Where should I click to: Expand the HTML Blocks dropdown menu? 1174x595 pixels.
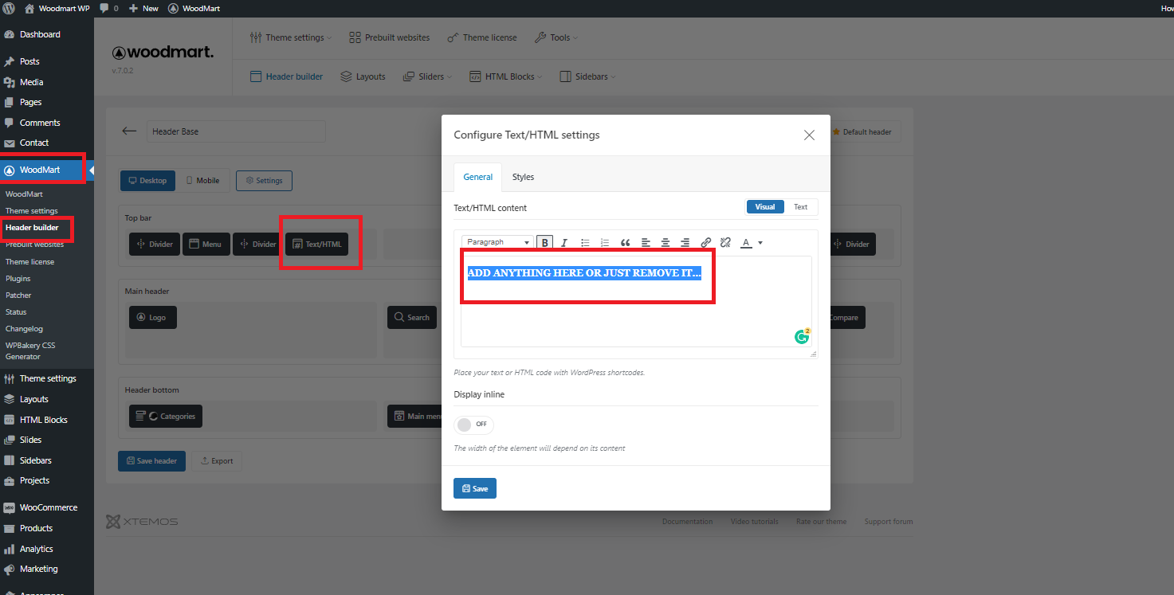tap(505, 76)
